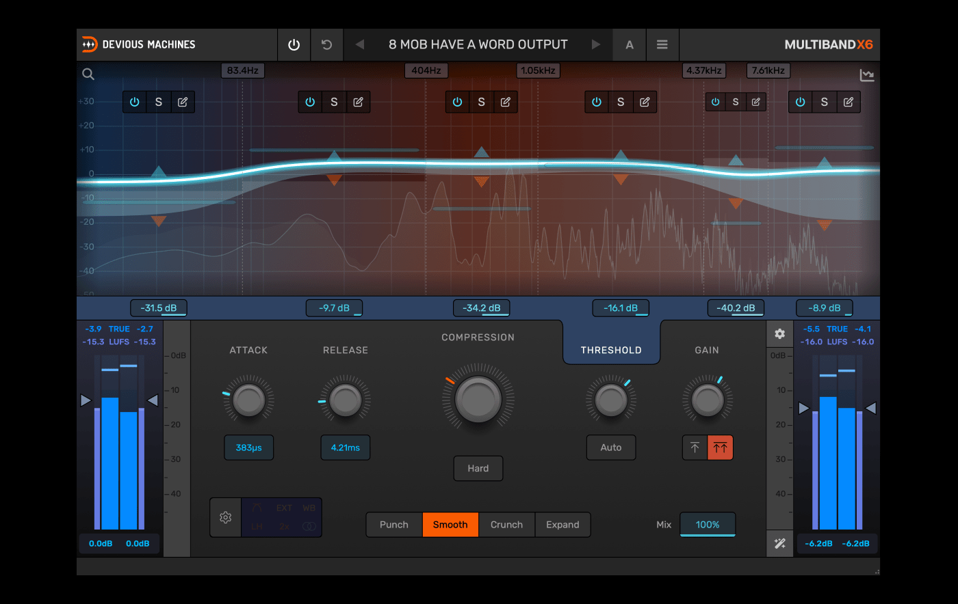Screen dimensions: 958x604
Task: Choose the Punch compression mode
Action: pyautogui.click(x=394, y=525)
